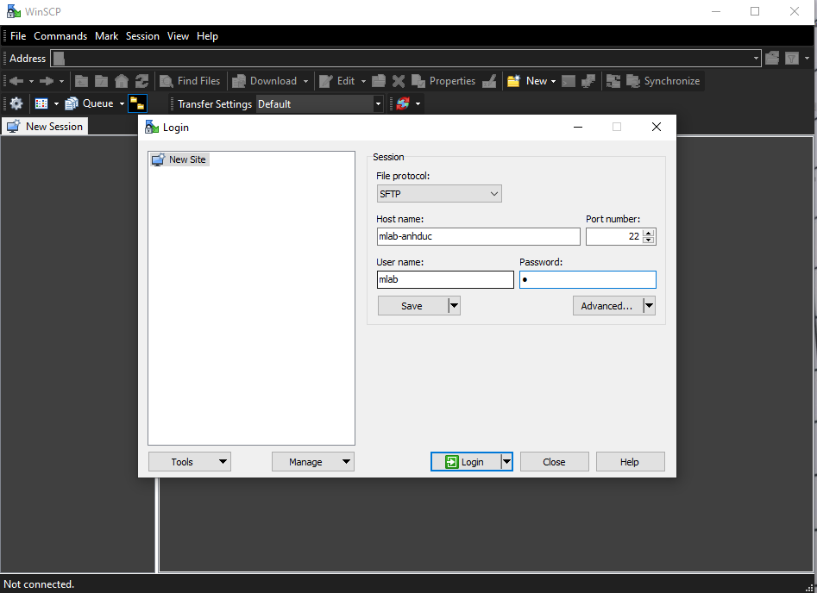817x593 pixels.
Task: Expand the Save button dropdown arrow
Action: [455, 306]
